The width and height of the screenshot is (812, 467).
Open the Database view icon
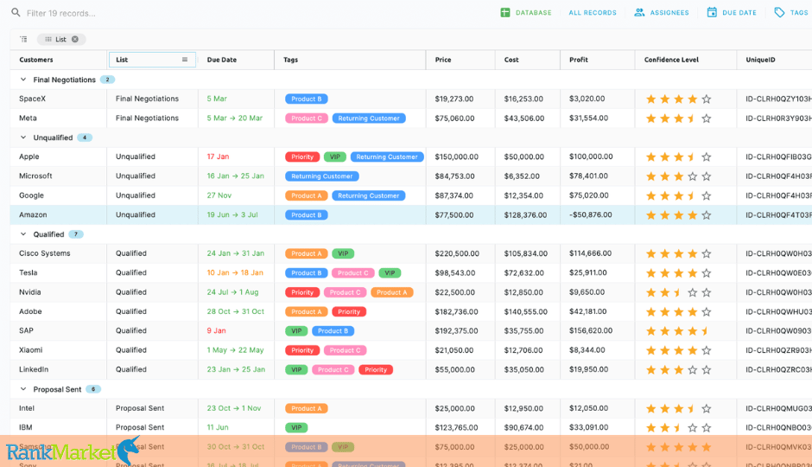505,12
